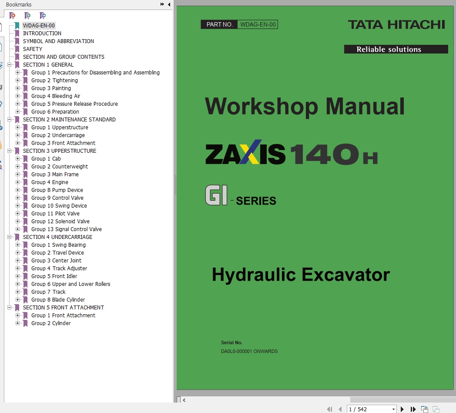Go to the next page
The height and width of the screenshot is (413, 456).
coord(402,409)
